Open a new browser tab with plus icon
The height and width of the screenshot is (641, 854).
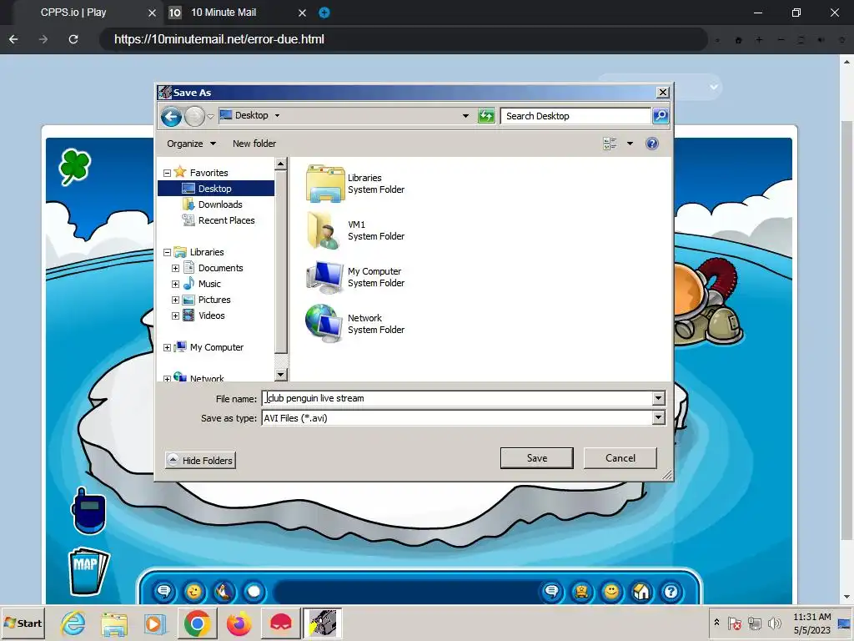click(324, 13)
